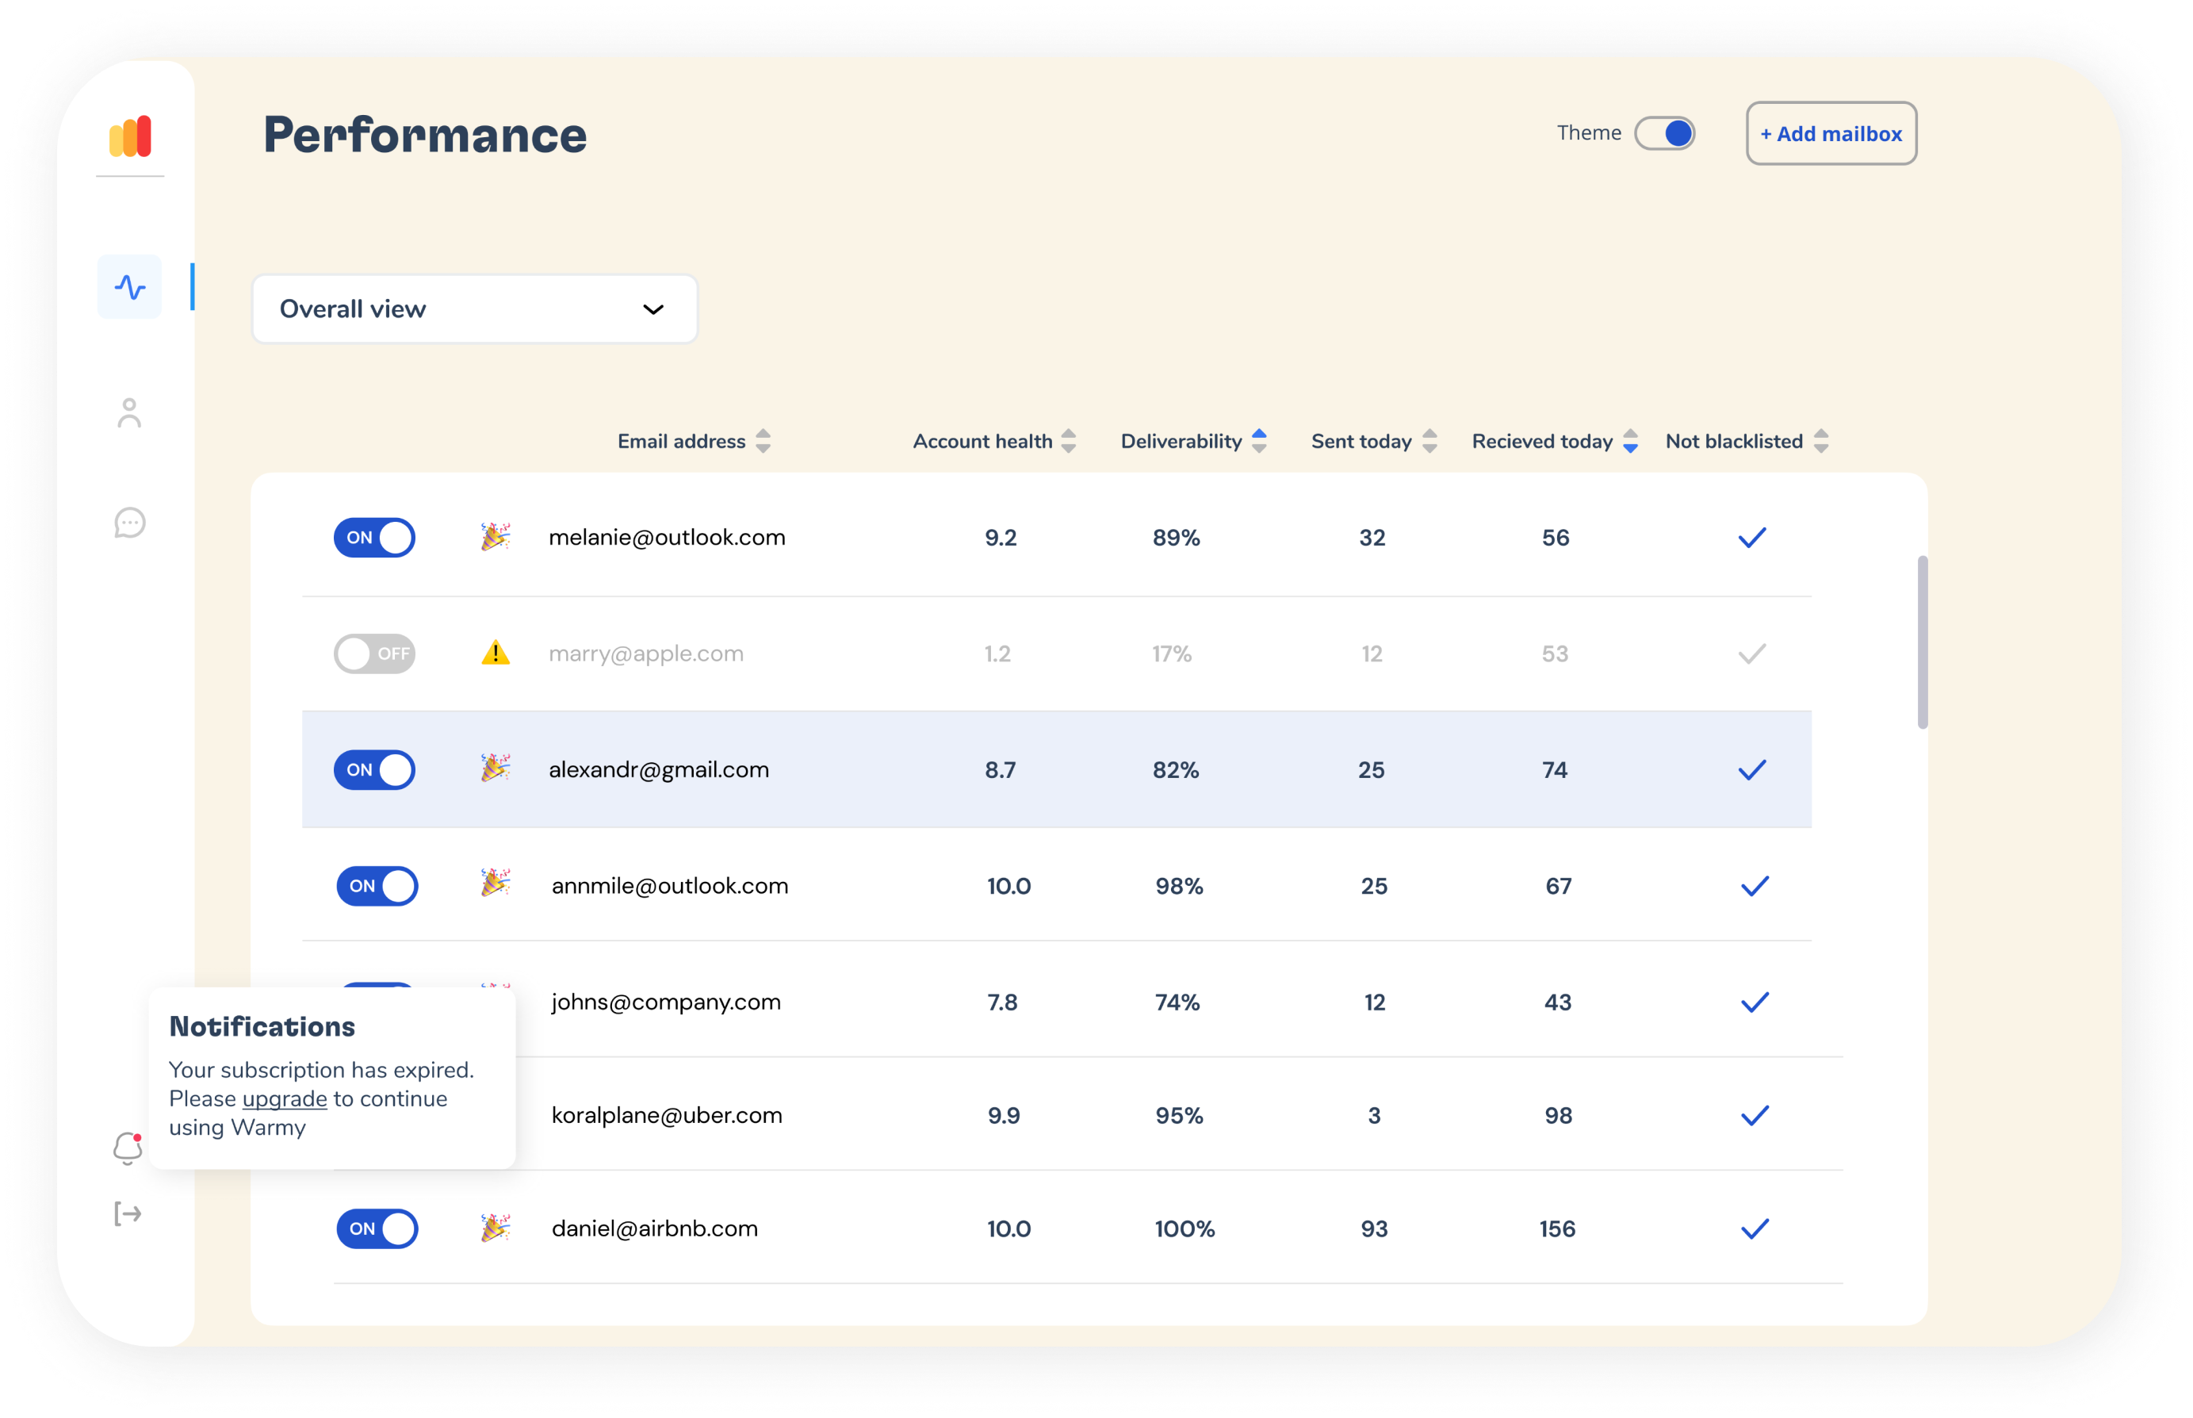This screenshot has width=2193, height=1418.
Task: Click the Sent today column header
Action: click(x=1361, y=441)
